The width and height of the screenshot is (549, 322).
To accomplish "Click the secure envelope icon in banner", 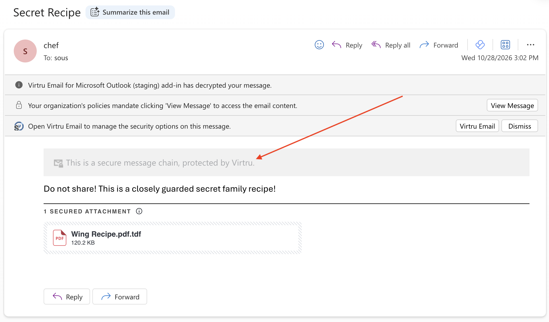I will (58, 163).
